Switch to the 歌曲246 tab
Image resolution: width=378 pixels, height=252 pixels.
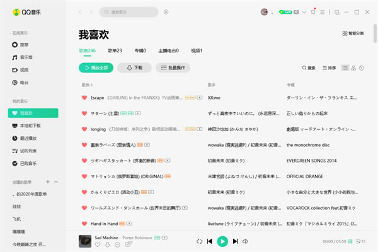pos(88,50)
